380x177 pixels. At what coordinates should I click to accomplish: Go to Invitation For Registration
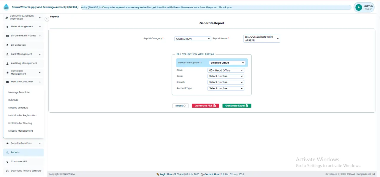point(22,115)
